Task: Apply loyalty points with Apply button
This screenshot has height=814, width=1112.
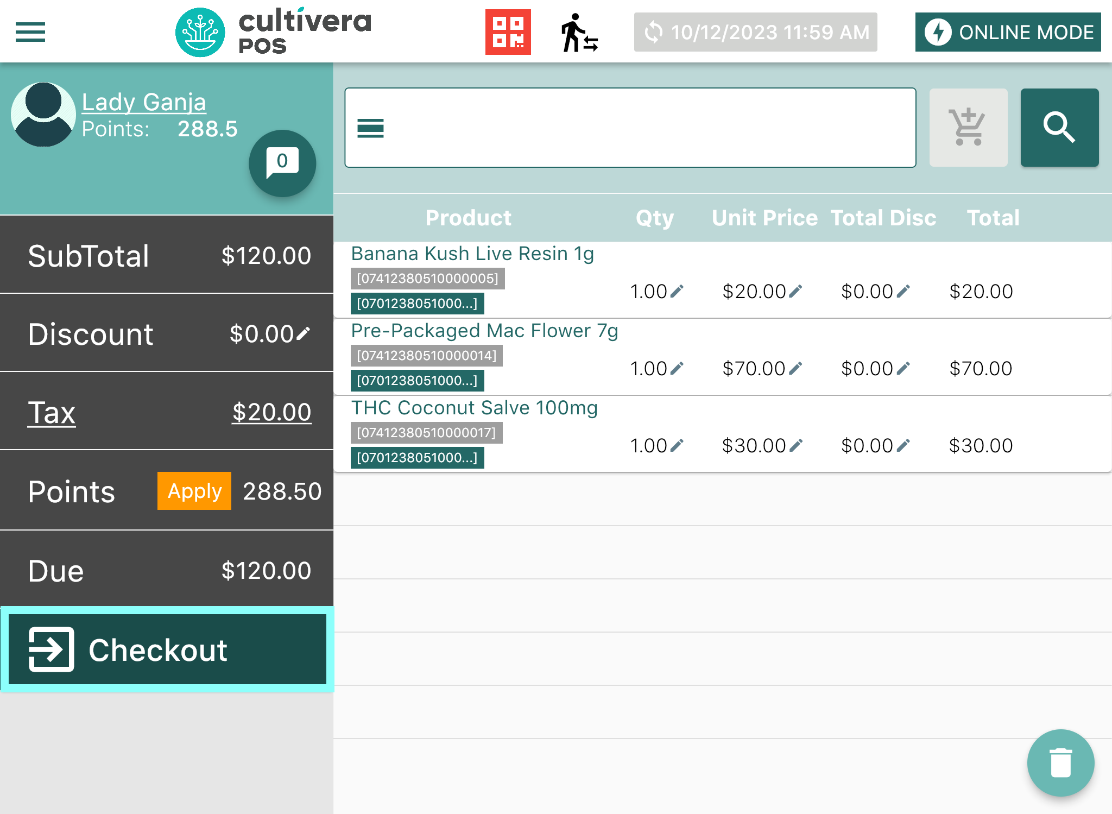Action: click(194, 491)
